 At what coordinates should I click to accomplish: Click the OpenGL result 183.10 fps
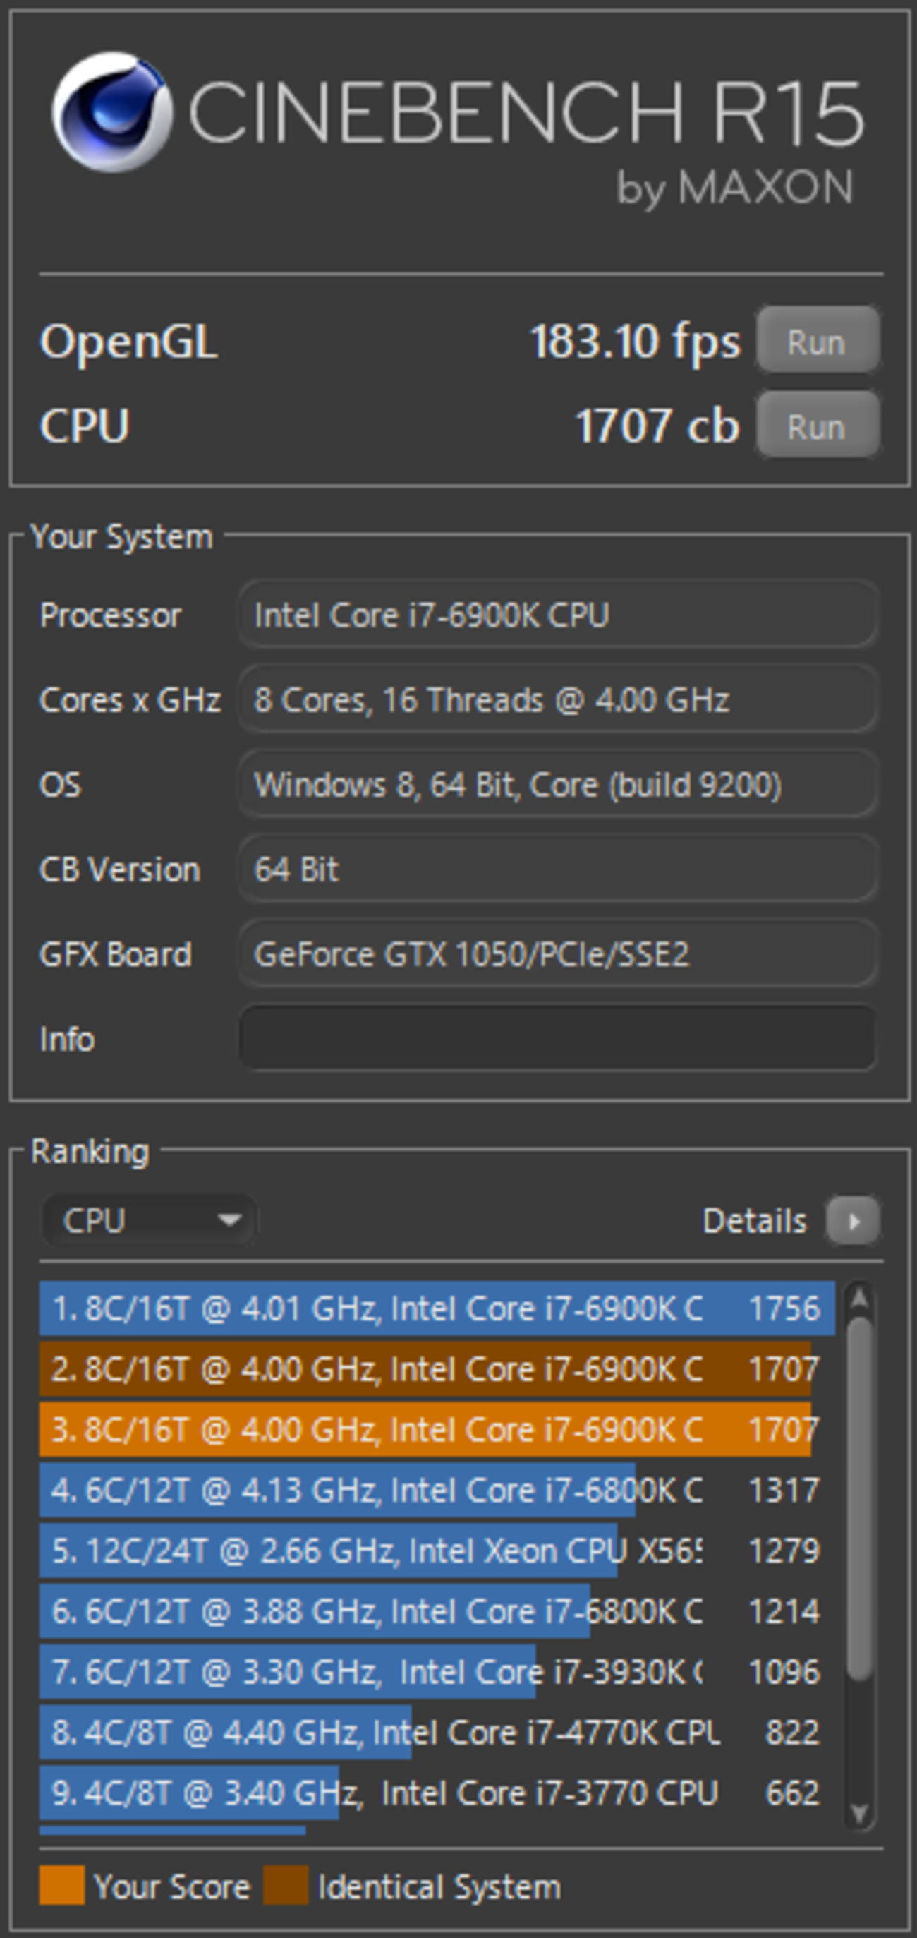coord(635,342)
